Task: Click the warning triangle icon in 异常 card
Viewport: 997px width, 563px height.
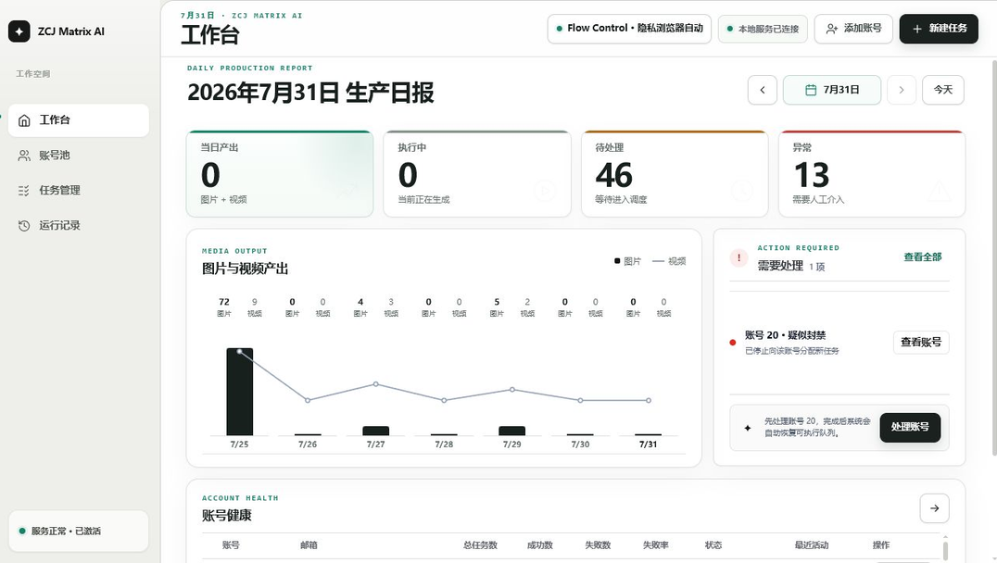Action: click(x=940, y=190)
